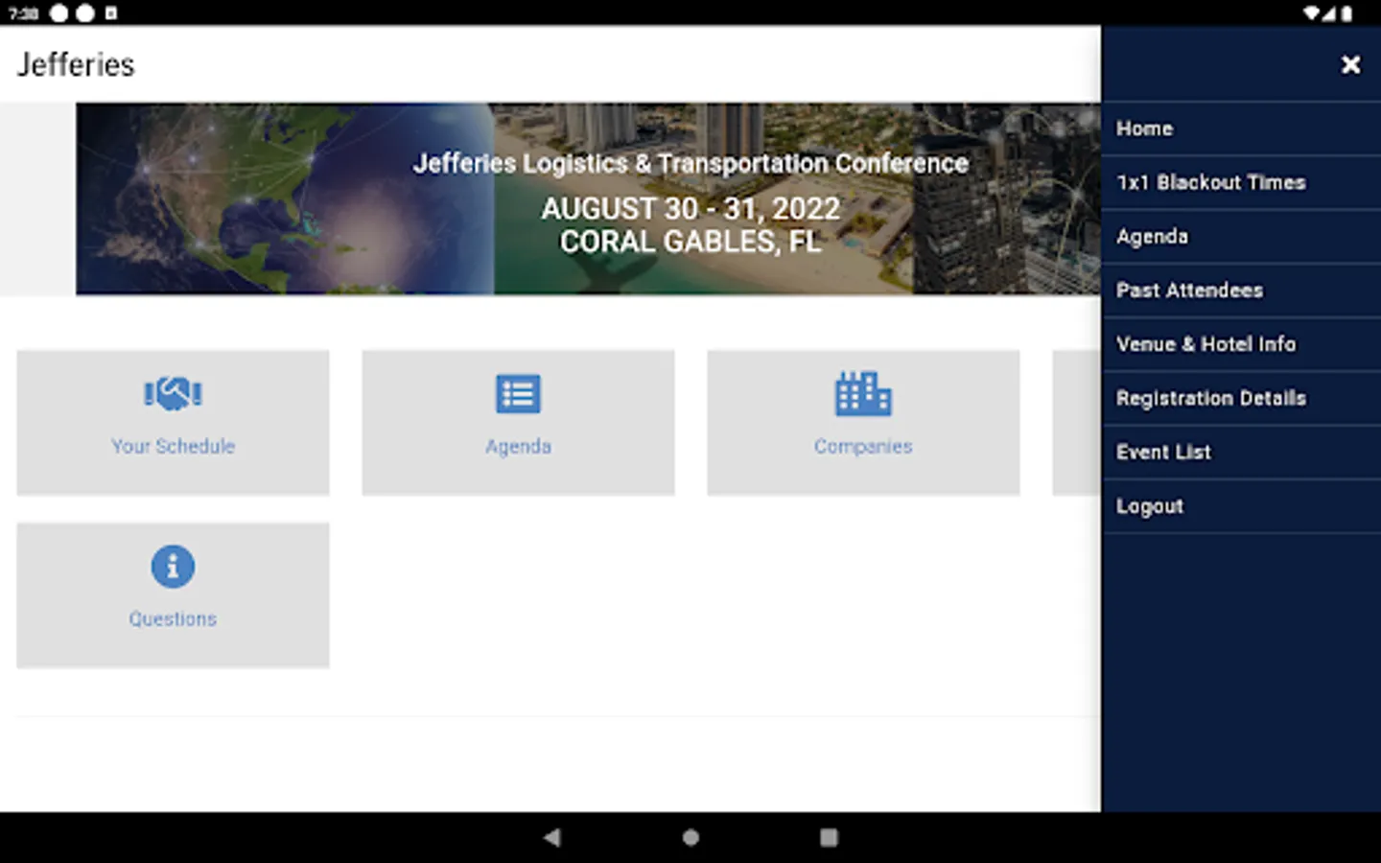Tap the Android recent apps button
This screenshot has width=1381, height=863.
(x=829, y=837)
